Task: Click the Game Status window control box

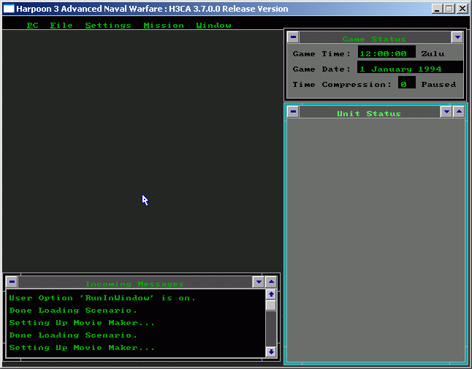Action: pyautogui.click(x=293, y=37)
